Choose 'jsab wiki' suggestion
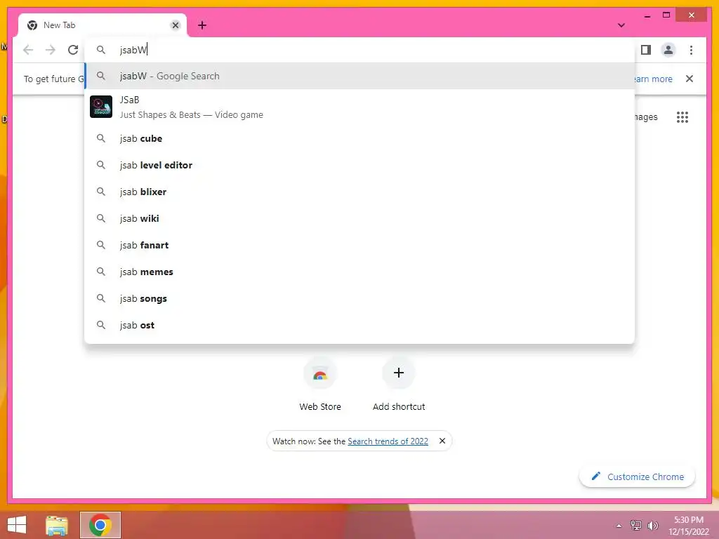Image resolution: width=719 pixels, height=539 pixels. (x=359, y=219)
